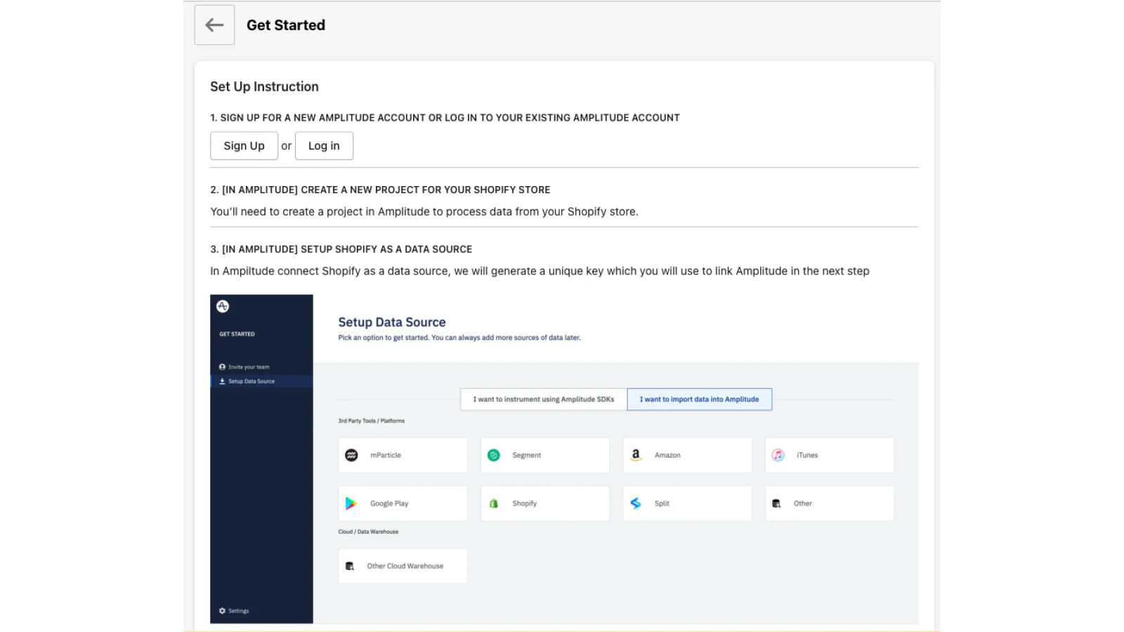Go back using the arrow button
1124x632 pixels.
[x=214, y=25]
